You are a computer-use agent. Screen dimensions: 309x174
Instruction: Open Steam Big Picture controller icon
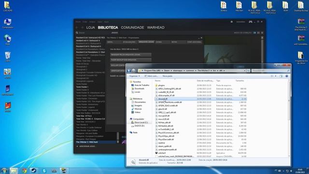click(x=250, y=22)
